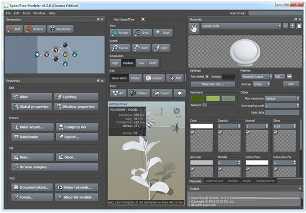Open Video tutorials

click(x=77, y=187)
